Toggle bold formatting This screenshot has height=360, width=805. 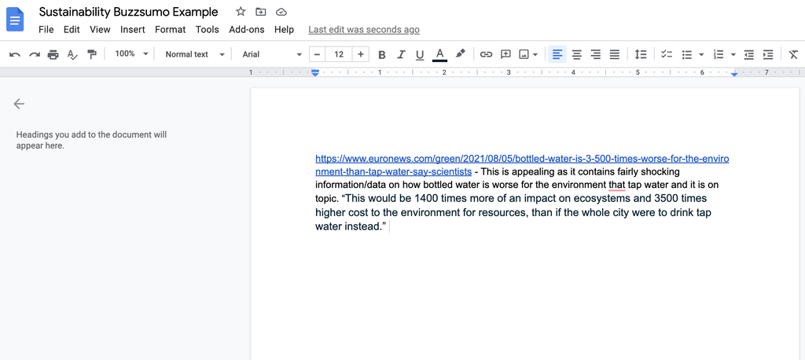point(382,54)
